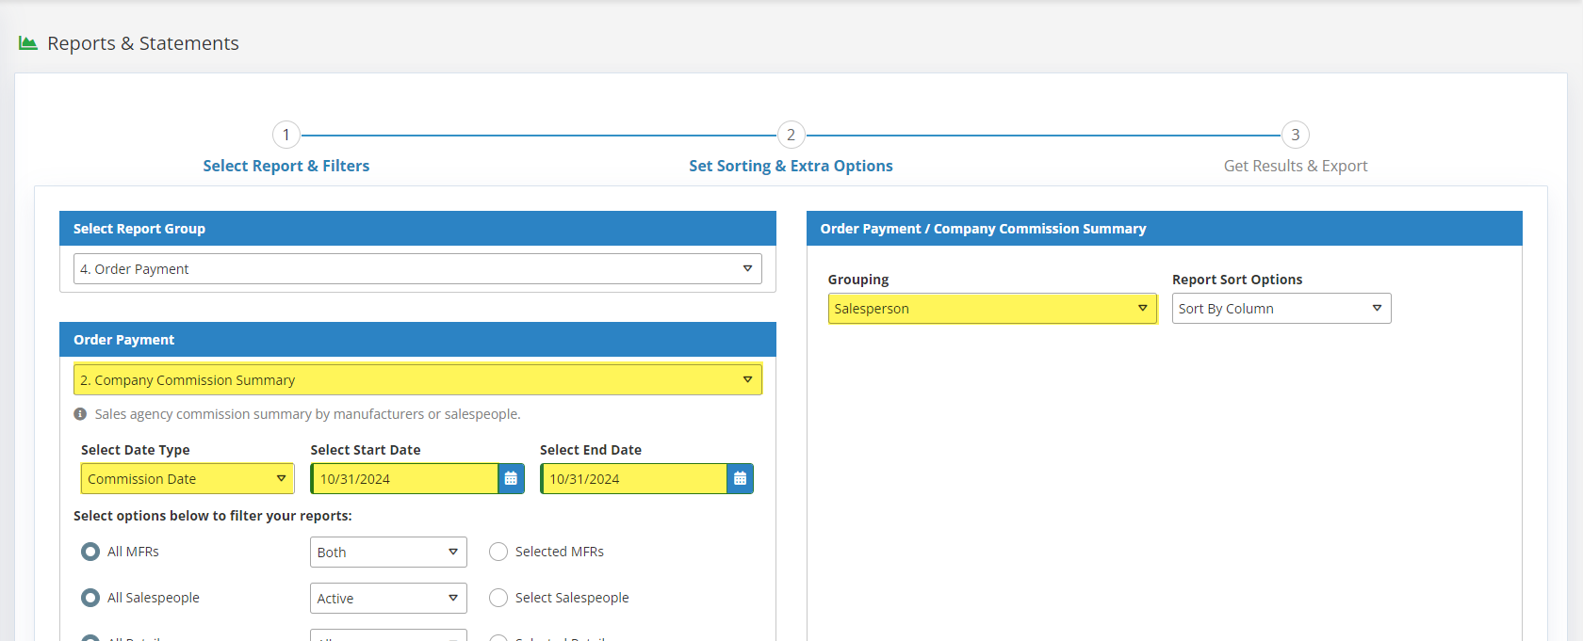
Task: Click the step 3 circle number
Action: point(1296,135)
